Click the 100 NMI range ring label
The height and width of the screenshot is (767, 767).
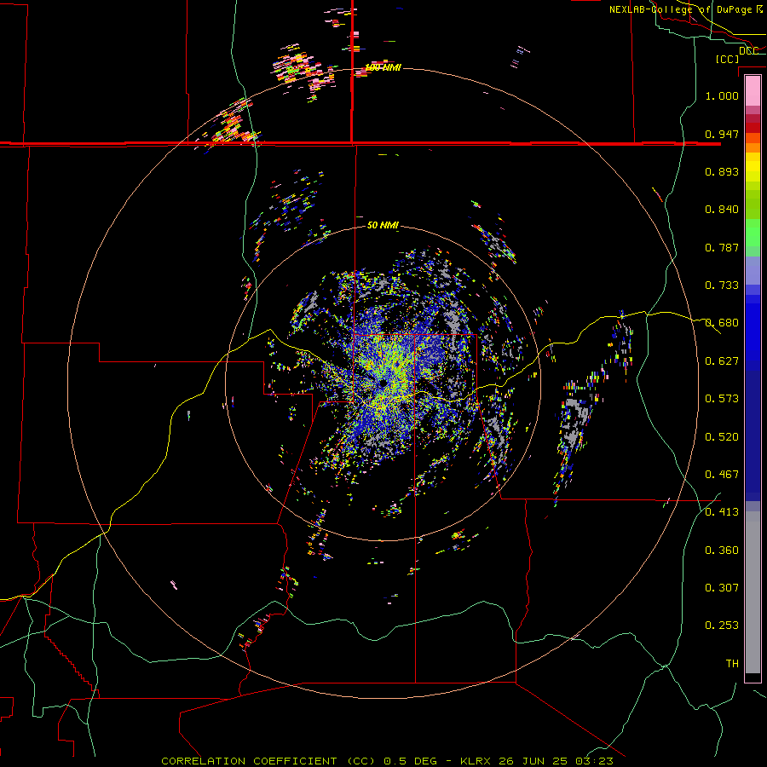(x=383, y=67)
